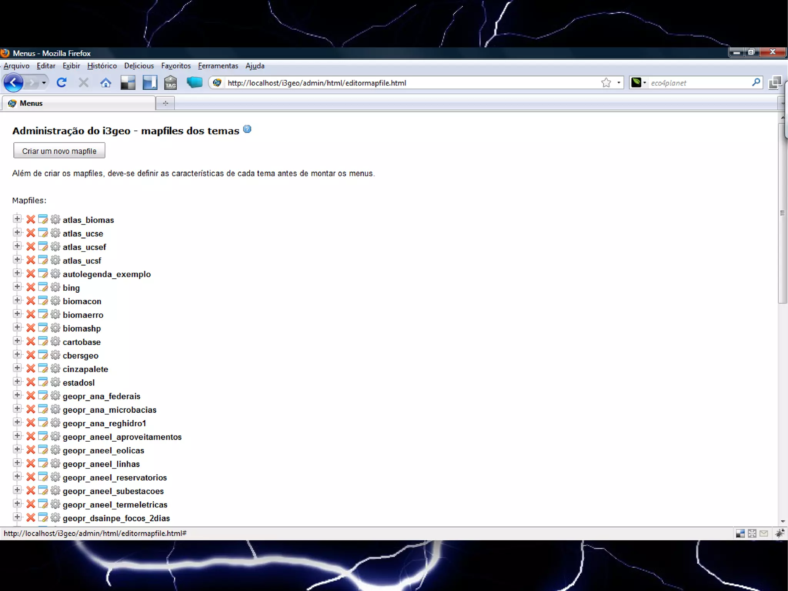
Task: Click the edit icon next to bing
Action: click(43, 287)
